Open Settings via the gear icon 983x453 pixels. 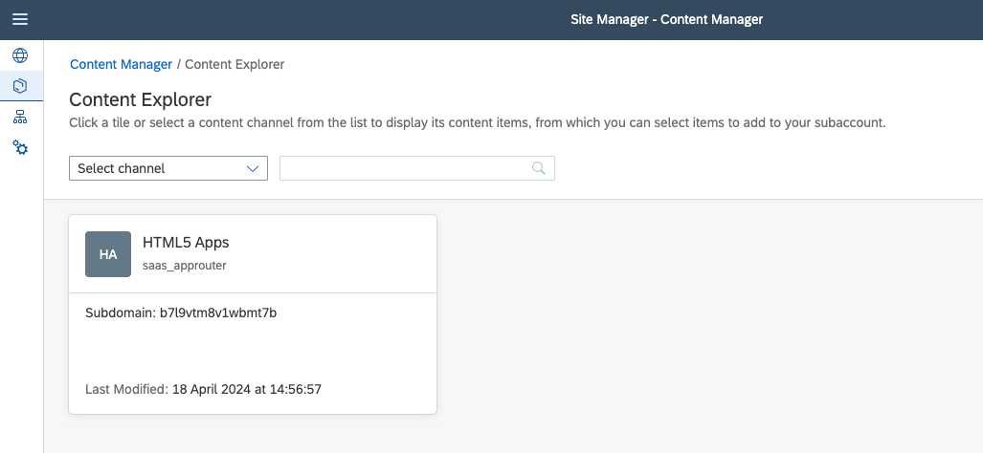click(20, 148)
